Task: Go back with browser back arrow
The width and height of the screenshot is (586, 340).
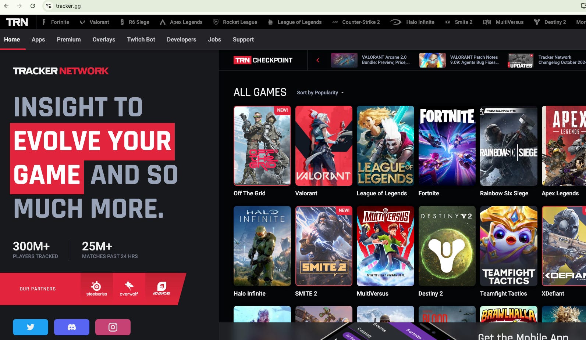Action: click(x=6, y=6)
